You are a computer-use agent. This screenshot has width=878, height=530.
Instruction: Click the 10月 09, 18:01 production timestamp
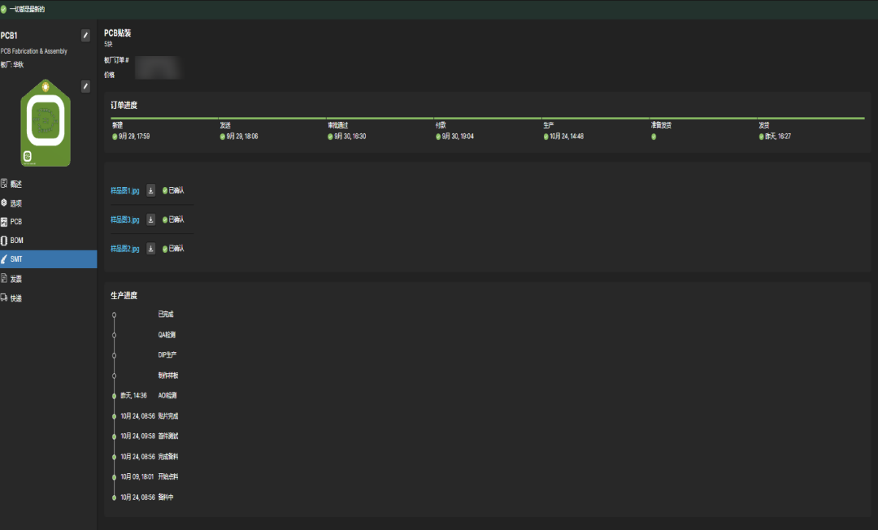[137, 477]
